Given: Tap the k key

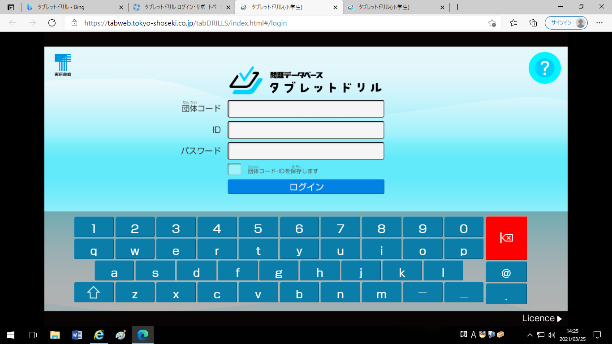Looking at the screenshot, I should tap(402, 271).
